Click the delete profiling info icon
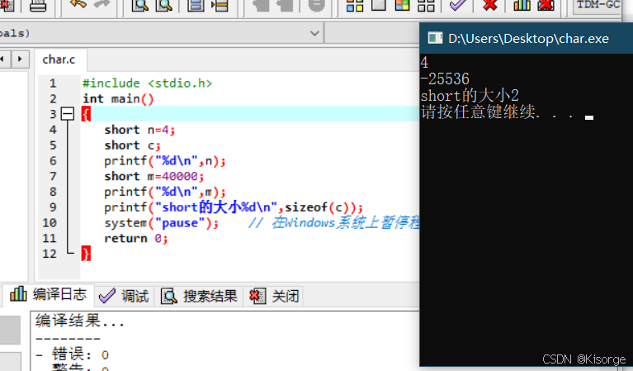633x371 pixels. click(546, 5)
